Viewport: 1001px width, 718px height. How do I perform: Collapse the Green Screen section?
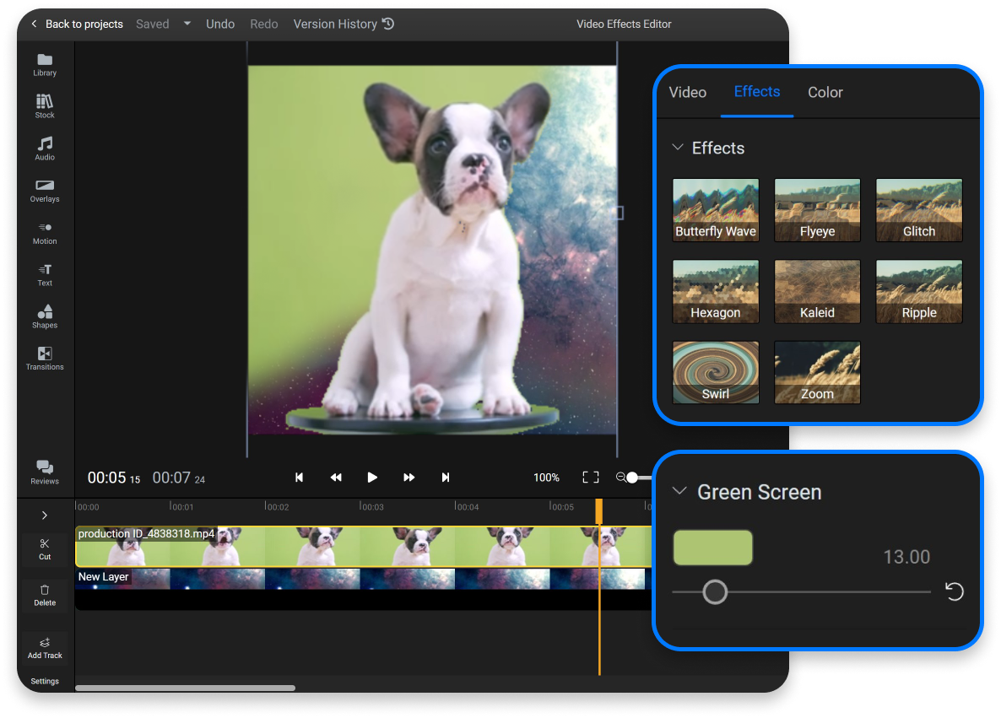pos(679,491)
